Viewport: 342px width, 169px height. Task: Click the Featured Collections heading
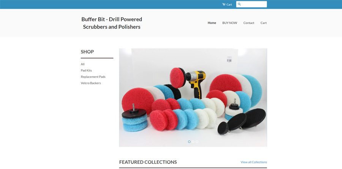click(x=148, y=162)
